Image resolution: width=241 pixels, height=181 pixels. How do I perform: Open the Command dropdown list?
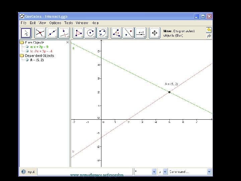[209, 172]
